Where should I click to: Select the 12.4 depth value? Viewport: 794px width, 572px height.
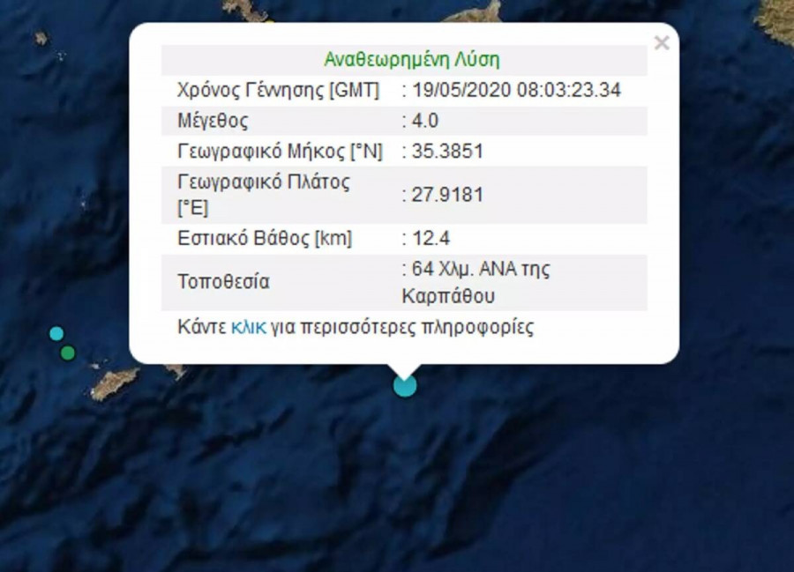pos(431,238)
